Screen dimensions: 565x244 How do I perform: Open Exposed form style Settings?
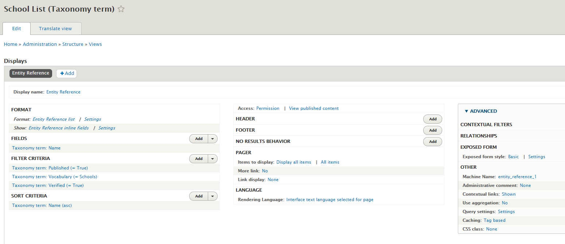(537, 156)
